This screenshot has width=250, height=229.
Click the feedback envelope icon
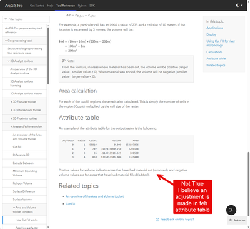click(x=157, y=219)
